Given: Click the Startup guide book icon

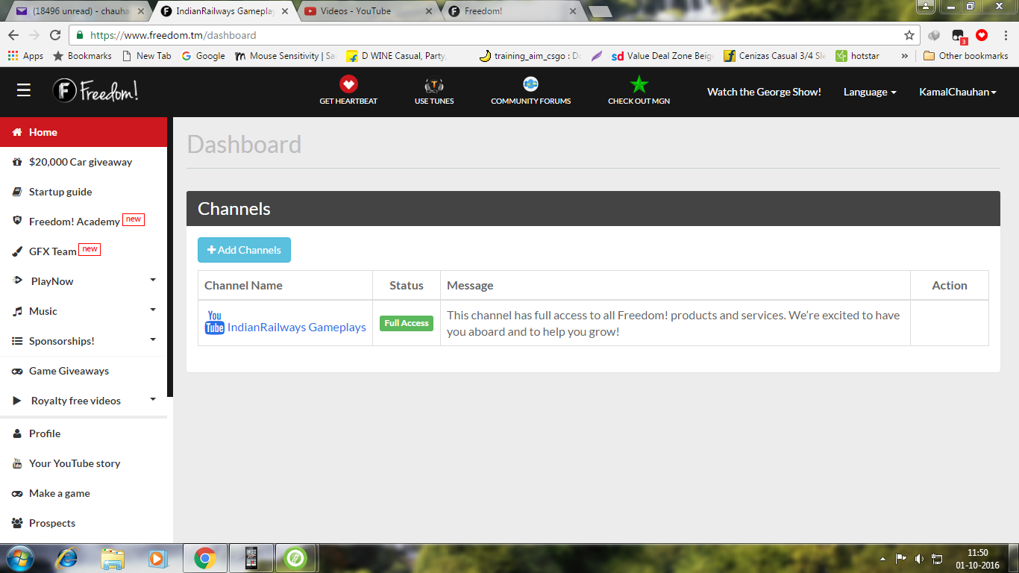Looking at the screenshot, I should tap(17, 192).
